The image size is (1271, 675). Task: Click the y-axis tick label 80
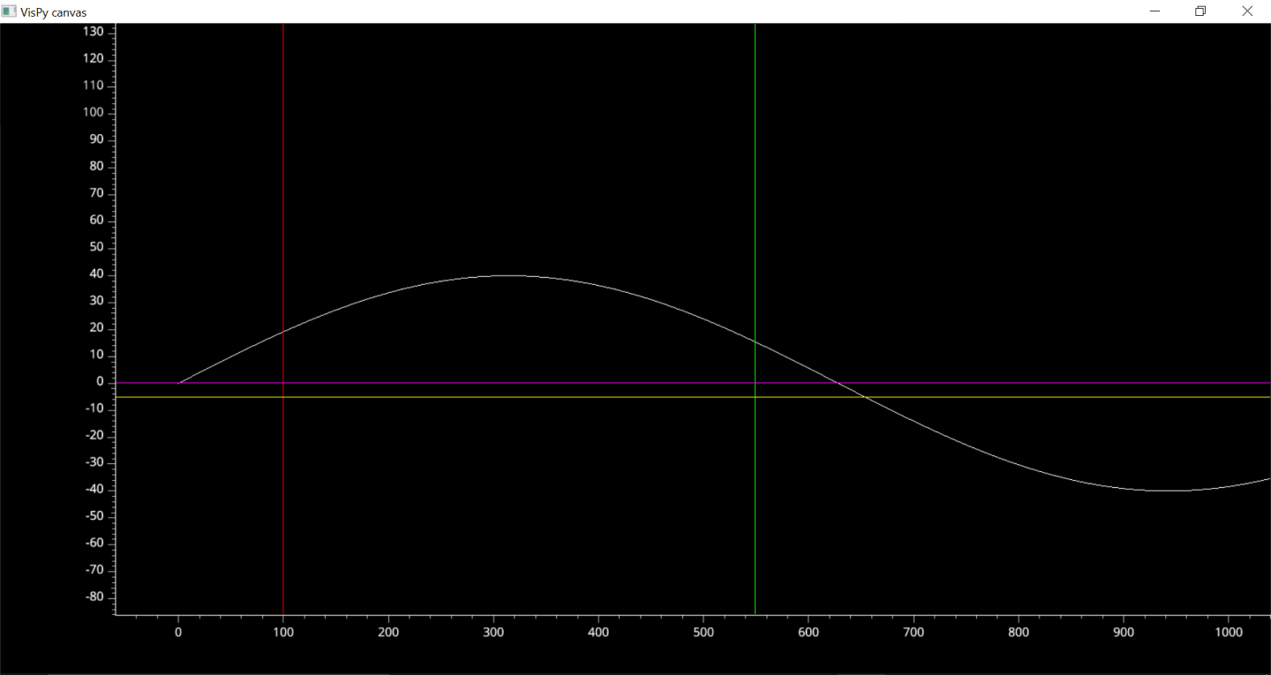(x=97, y=166)
